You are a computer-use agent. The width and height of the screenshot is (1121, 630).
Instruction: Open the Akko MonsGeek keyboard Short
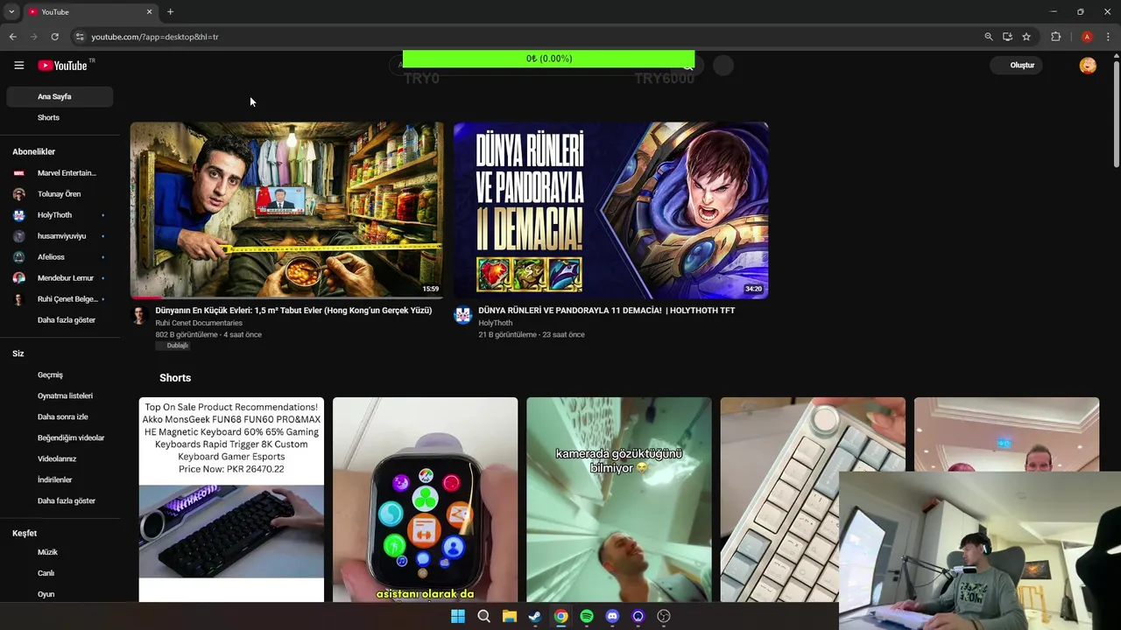click(231, 500)
